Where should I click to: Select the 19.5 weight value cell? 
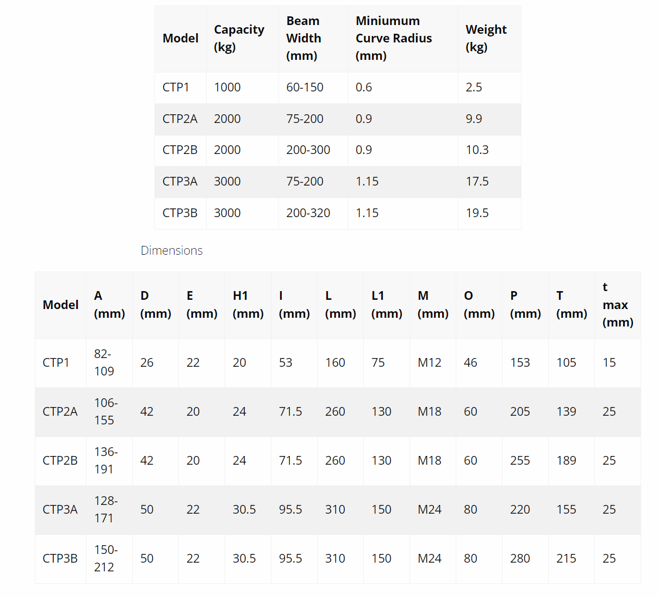pyautogui.click(x=477, y=213)
